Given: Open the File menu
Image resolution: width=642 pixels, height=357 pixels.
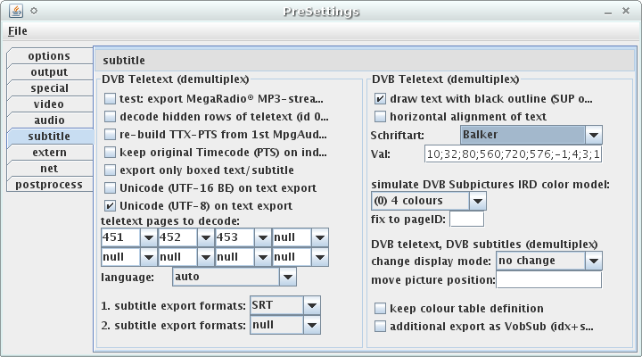Looking at the screenshot, I should click(18, 31).
